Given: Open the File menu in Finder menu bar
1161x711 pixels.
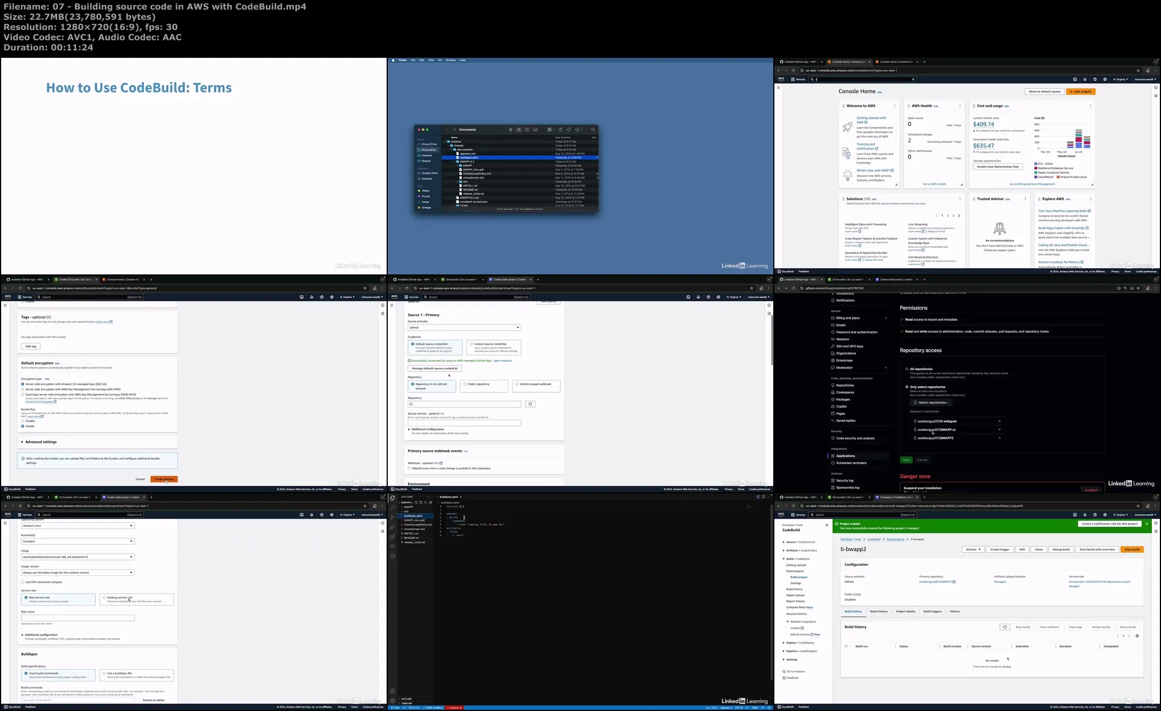Looking at the screenshot, I should [413, 60].
